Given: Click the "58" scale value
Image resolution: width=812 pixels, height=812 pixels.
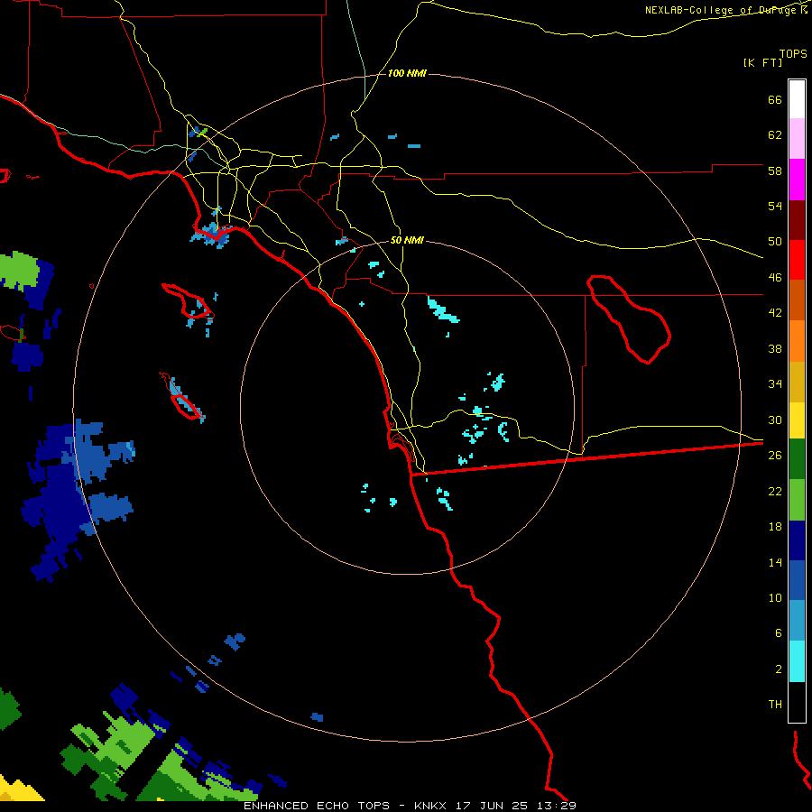Looking at the screenshot, I should pos(775,171).
